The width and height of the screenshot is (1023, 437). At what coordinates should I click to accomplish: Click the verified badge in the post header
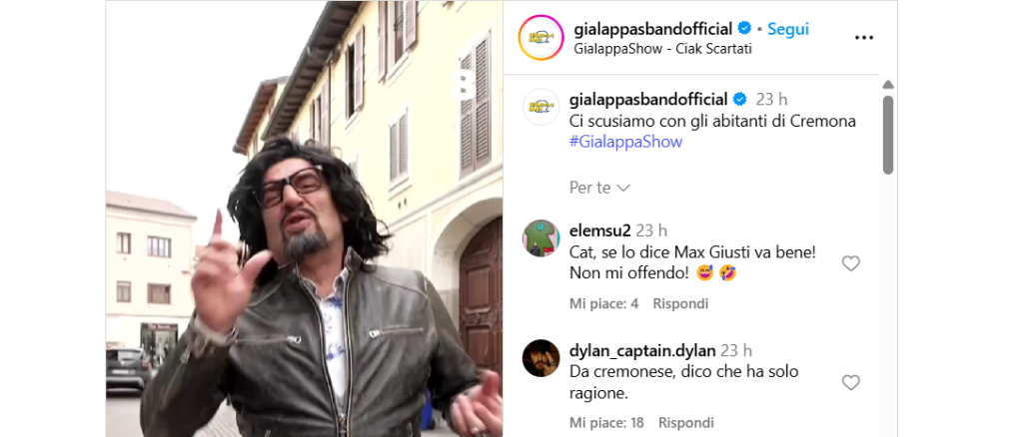tap(744, 29)
